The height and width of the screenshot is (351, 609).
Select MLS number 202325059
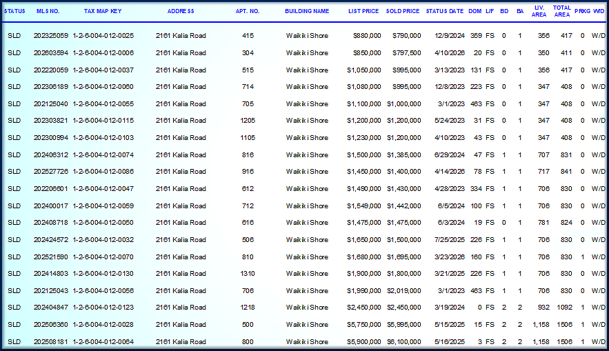click(x=51, y=36)
